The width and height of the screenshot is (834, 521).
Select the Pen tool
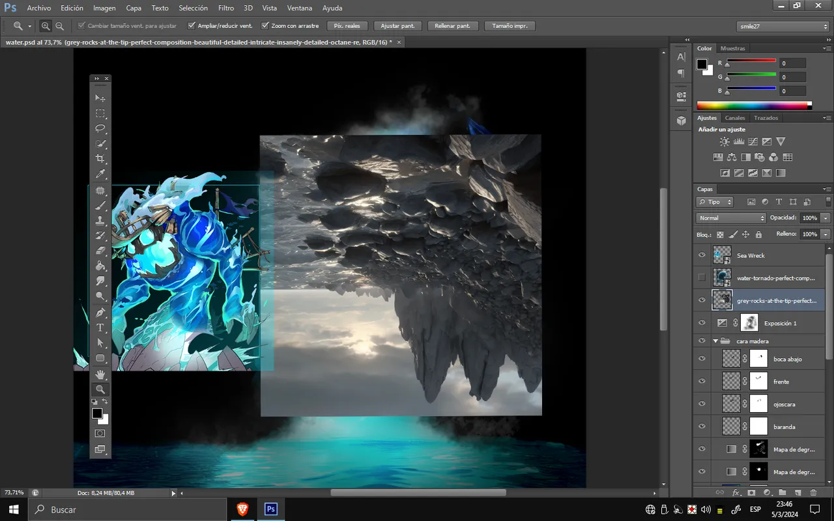(100, 313)
